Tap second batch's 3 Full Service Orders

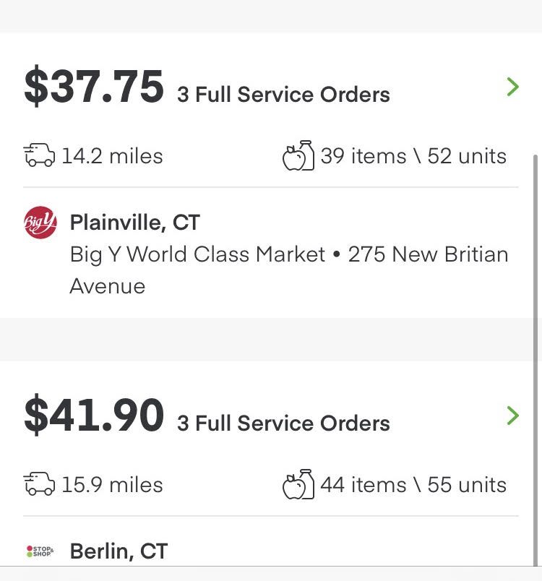click(x=283, y=423)
